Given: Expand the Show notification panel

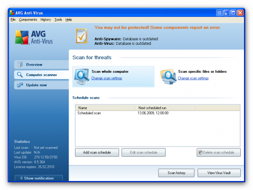Looking at the screenshot, I should point(38,178).
